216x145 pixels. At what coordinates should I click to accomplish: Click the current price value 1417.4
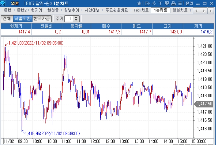coord(24,32)
